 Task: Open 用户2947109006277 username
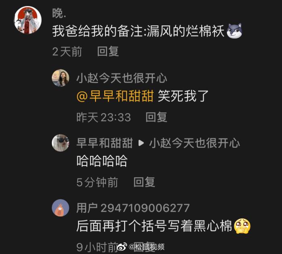click(133, 208)
